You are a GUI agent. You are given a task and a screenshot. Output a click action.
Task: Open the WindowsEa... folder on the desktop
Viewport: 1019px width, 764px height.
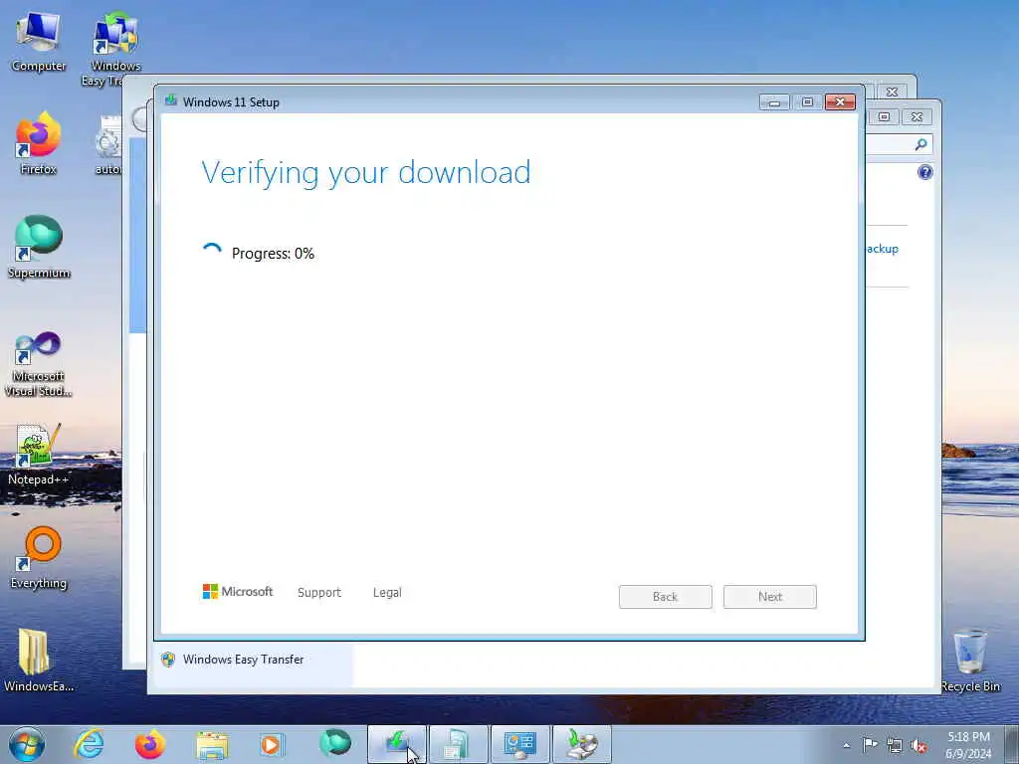(39, 661)
